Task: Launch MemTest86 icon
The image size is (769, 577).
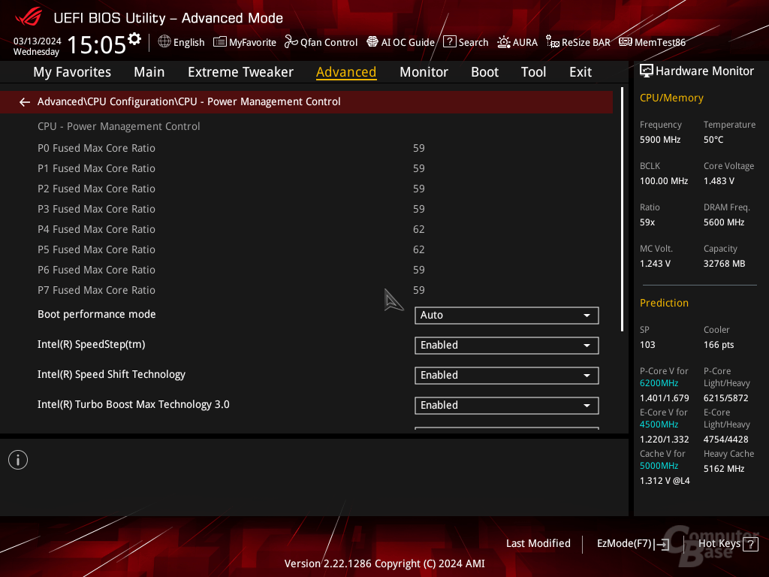Action: [x=626, y=42]
